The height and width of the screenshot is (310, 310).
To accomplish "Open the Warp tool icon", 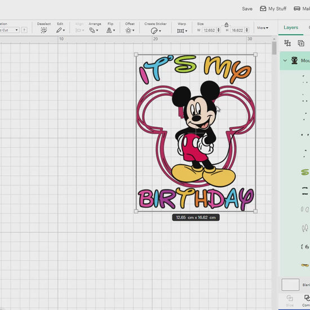I will tap(180, 31).
